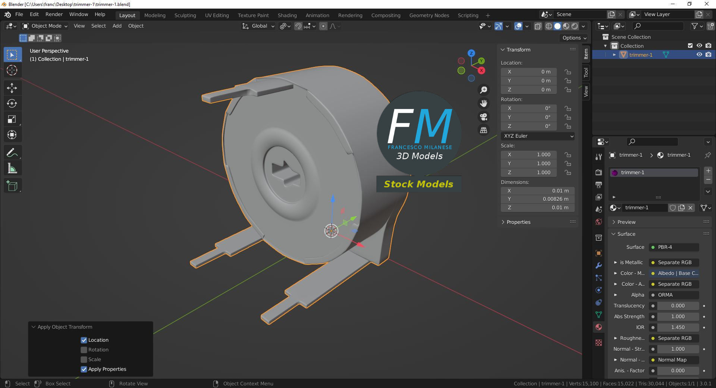716x388 pixels.
Task: Toggle X-ray view button
Action: click(538, 26)
